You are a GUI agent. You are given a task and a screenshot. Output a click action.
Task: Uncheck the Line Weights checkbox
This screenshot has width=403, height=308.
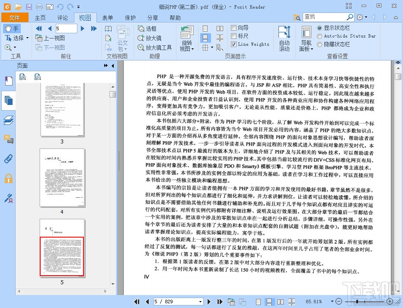tap(234, 44)
